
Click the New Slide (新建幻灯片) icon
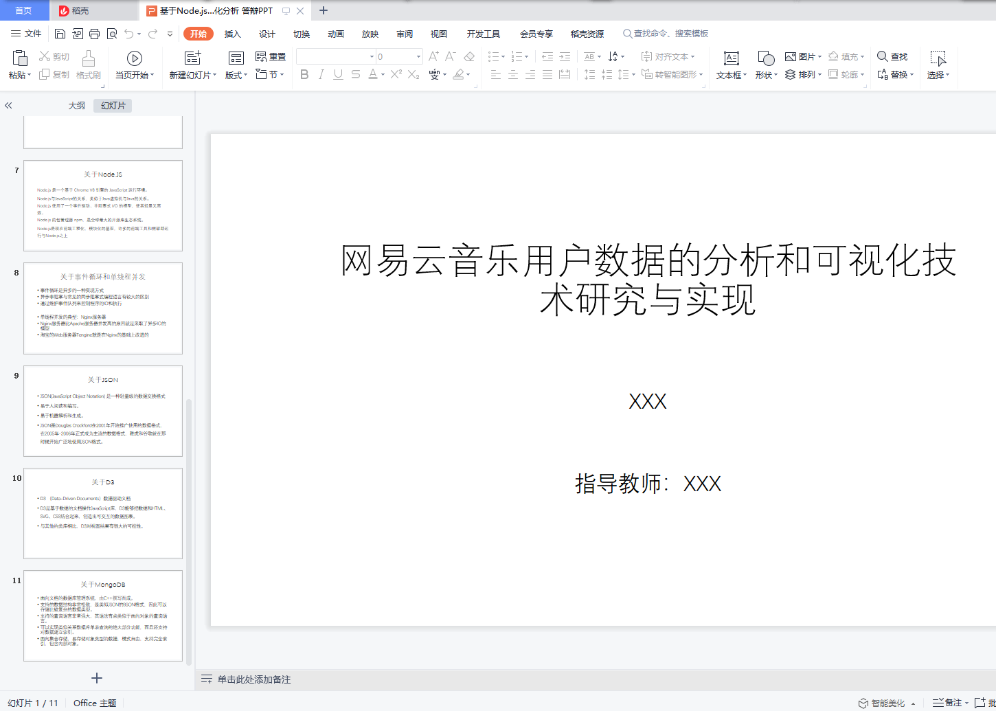point(193,58)
